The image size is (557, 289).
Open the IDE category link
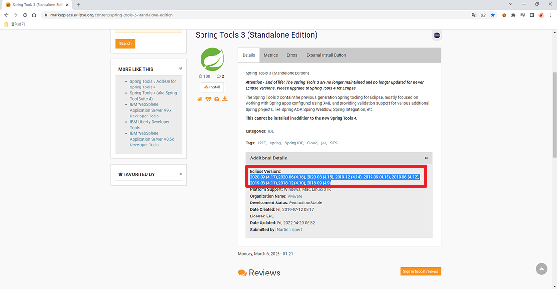pyautogui.click(x=271, y=131)
